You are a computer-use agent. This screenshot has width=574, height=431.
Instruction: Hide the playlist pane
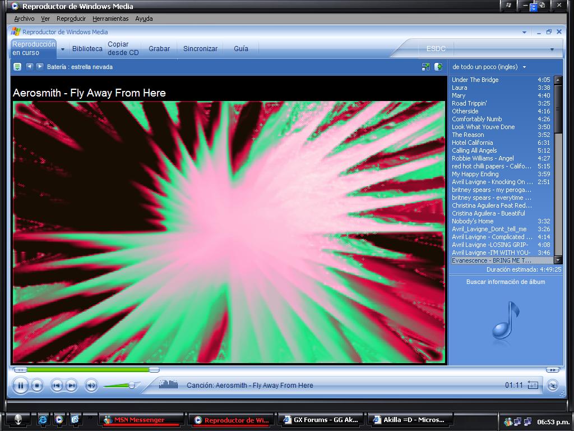pos(438,67)
